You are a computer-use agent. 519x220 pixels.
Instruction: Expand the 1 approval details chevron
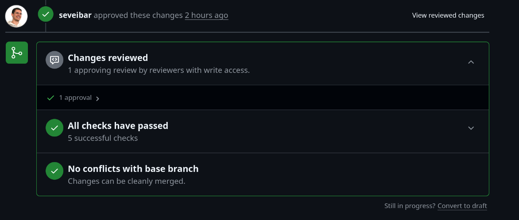97,99
